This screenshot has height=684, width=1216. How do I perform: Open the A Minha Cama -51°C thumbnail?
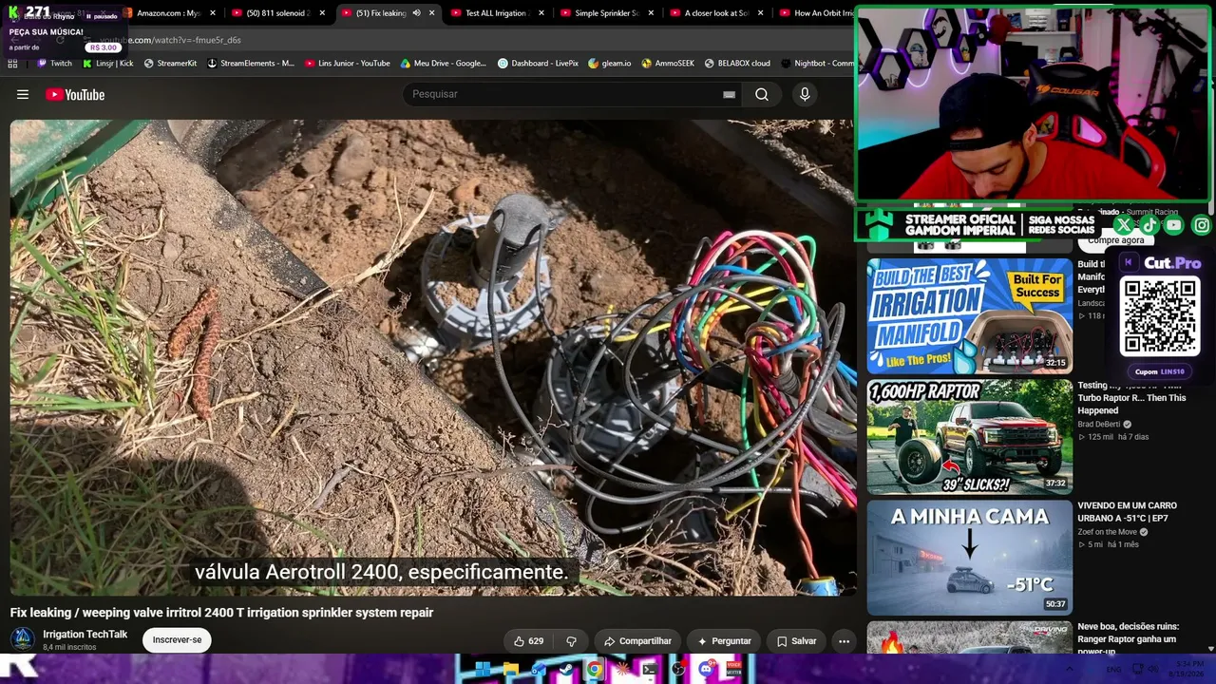[969, 558]
